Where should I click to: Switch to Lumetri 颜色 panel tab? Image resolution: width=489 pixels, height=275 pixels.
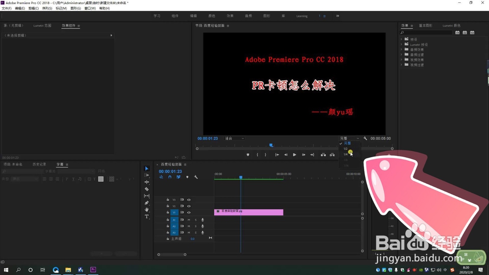(x=451, y=25)
